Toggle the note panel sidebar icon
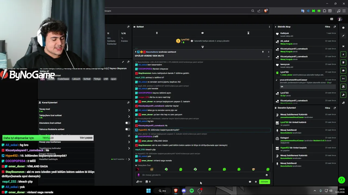Viewport: 348px width, 195px height. click(x=343, y=63)
